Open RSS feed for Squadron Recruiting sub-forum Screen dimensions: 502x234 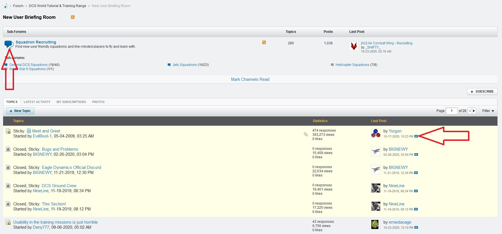(x=264, y=42)
